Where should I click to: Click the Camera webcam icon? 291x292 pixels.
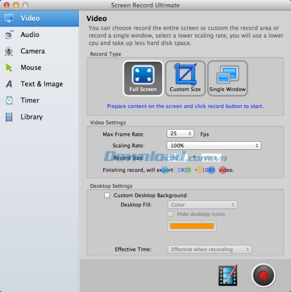tap(9, 51)
